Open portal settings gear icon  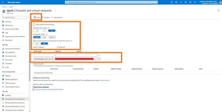click(x=186, y=2)
